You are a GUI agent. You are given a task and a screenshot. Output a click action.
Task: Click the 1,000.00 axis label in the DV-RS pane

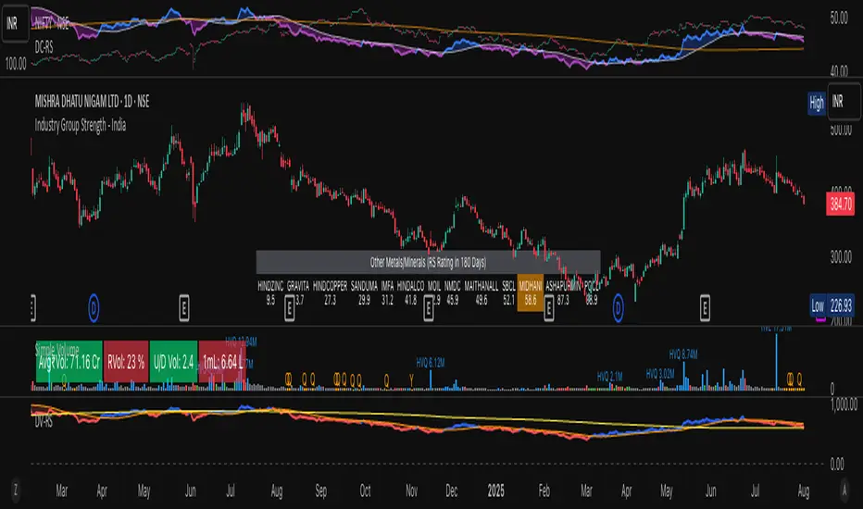844,404
